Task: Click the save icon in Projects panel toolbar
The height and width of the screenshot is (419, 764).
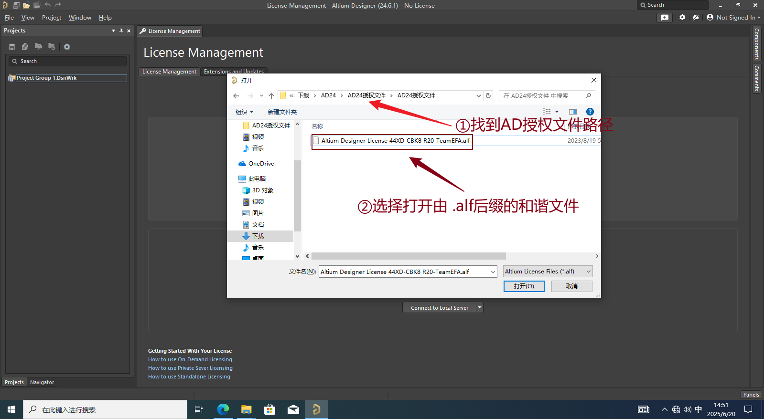Action: pyautogui.click(x=12, y=47)
